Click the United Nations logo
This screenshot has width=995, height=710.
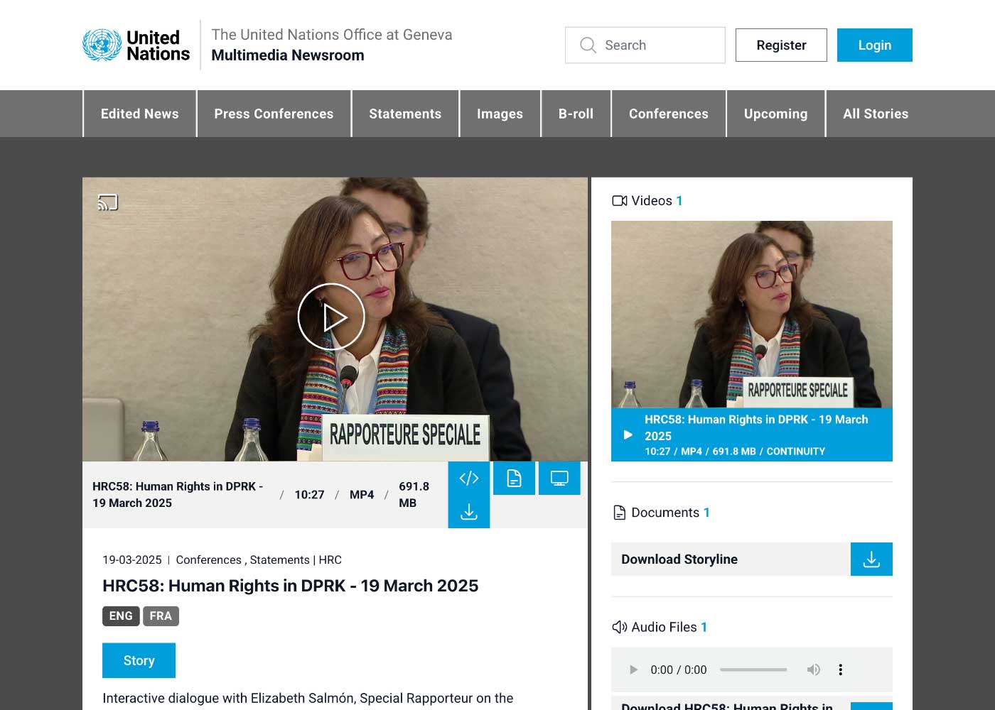coord(136,45)
